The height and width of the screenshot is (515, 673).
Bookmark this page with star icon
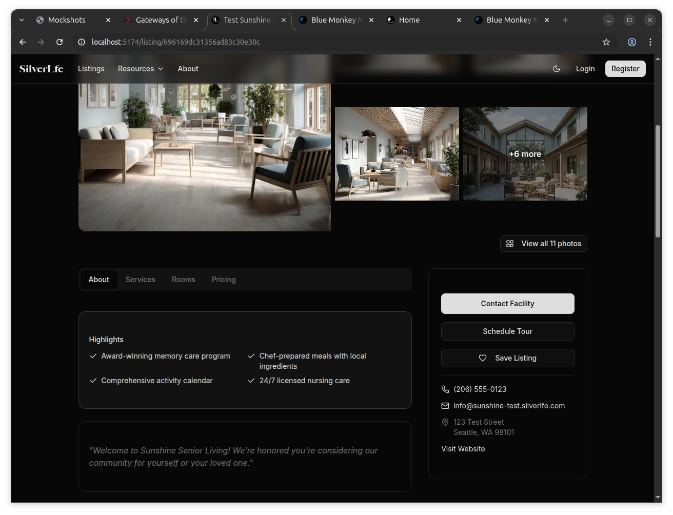pyautogui.click(x=606, y=42)
